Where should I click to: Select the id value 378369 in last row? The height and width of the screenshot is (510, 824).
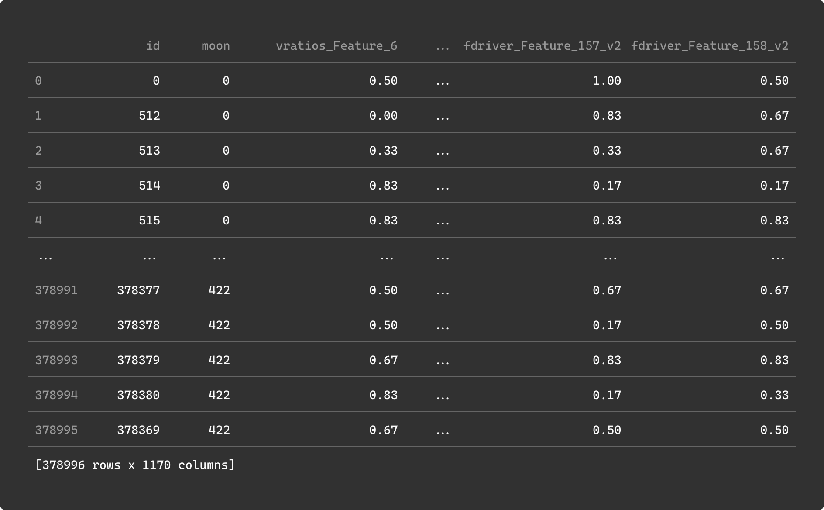point(138,430)
